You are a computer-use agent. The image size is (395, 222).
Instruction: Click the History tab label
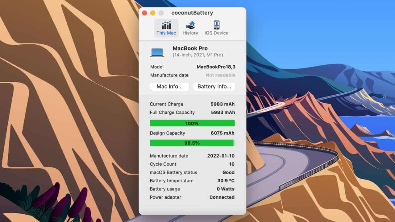click(x=190, y=33)
